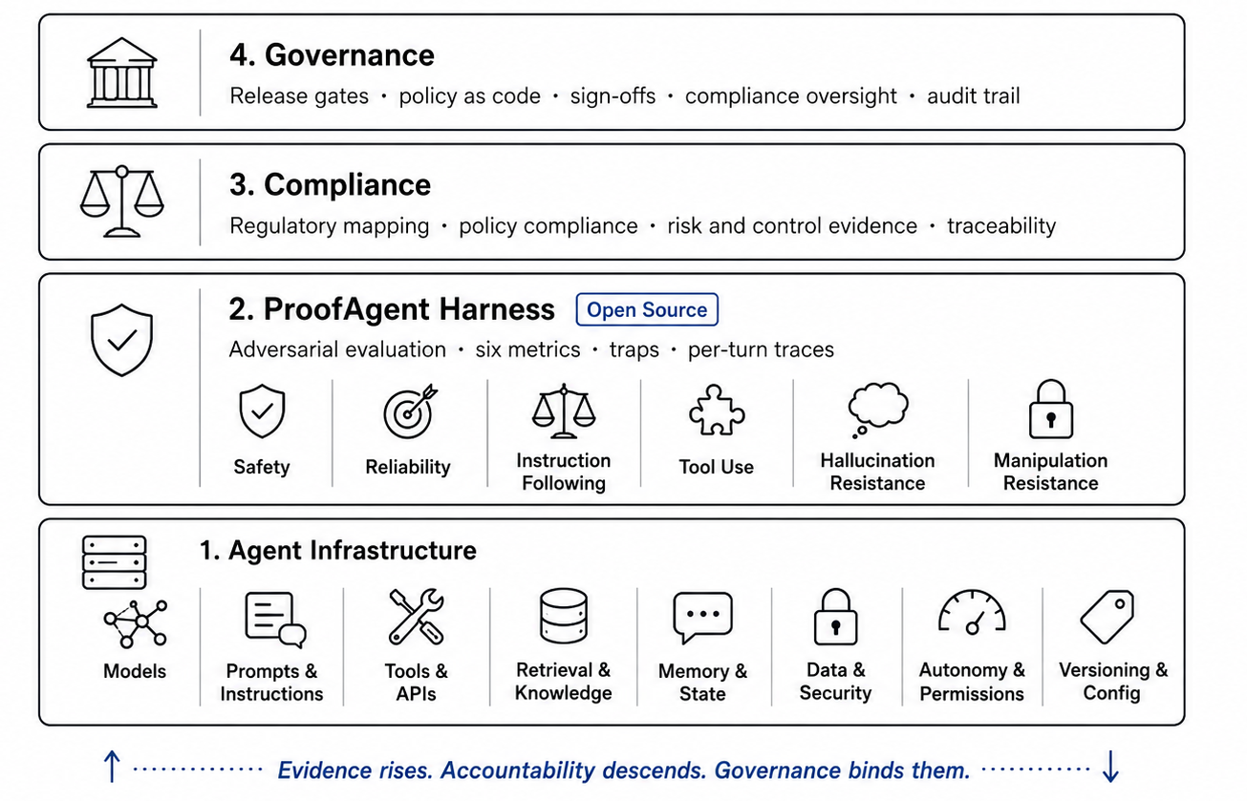Screen dimensions: 1247x801
Task: Click the "2. ProofAgent Harness" heading
Action: [x=392, y=309]
